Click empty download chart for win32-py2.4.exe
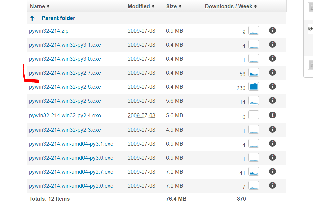 coord(254,115)
